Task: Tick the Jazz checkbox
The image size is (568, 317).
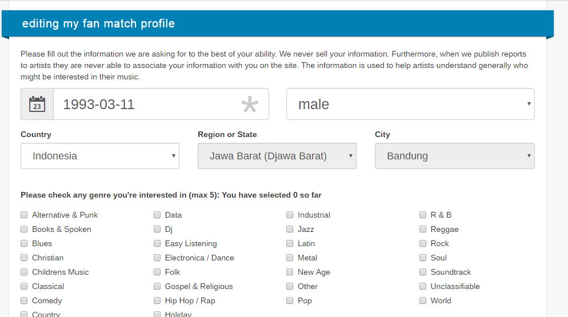Action: coord(290,230)
